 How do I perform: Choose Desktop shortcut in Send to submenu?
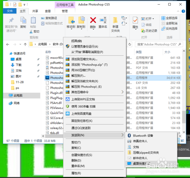point(151,164)
